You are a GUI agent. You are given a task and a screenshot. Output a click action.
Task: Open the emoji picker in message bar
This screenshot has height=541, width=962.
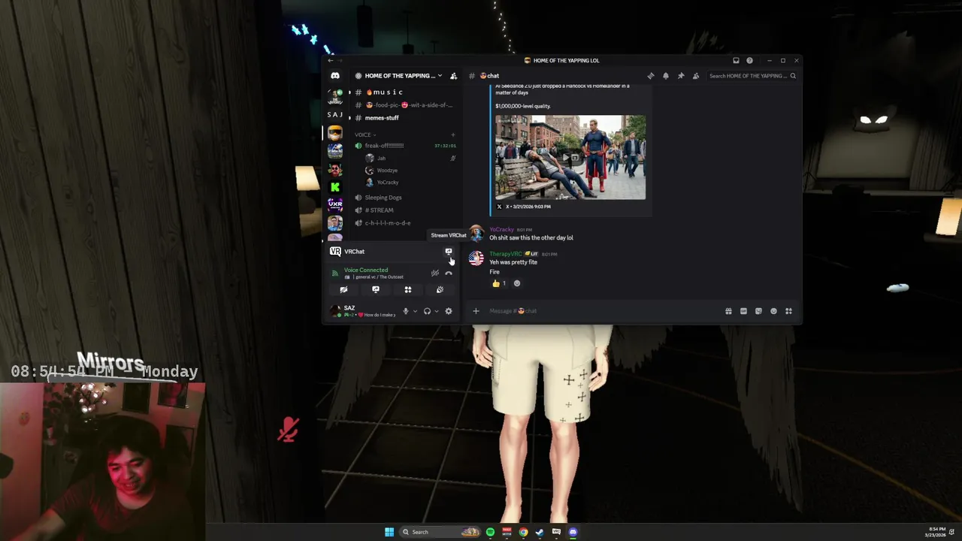click(773, 311)
